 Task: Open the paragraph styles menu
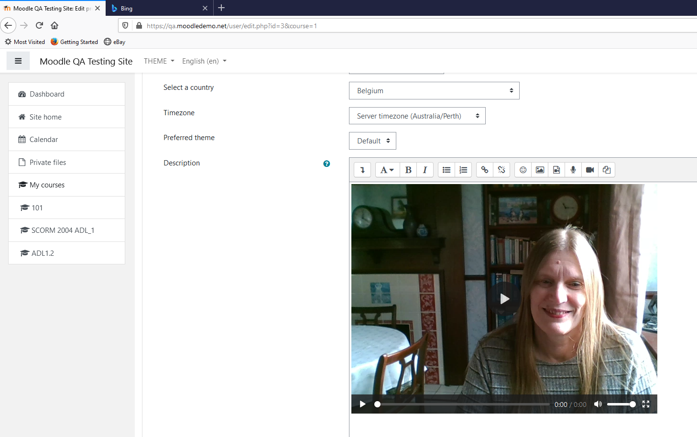click(x=387, y=170)
